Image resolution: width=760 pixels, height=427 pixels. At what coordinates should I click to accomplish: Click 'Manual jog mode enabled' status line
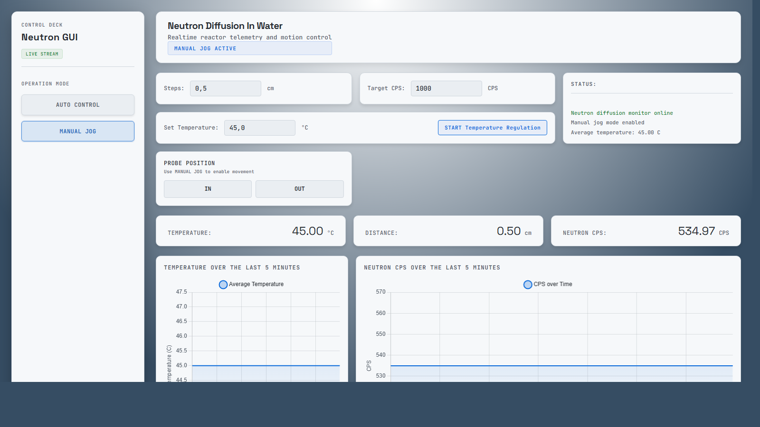pos(608,122)
